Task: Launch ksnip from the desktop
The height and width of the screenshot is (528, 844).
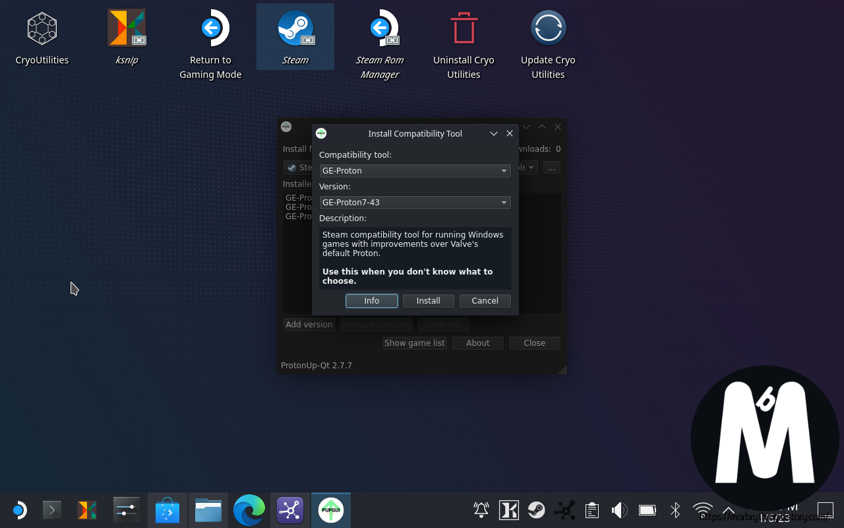Action: (127, 38)
